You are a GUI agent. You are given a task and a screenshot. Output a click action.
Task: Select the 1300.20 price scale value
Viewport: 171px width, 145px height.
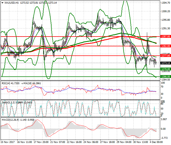tap(166, 11)
